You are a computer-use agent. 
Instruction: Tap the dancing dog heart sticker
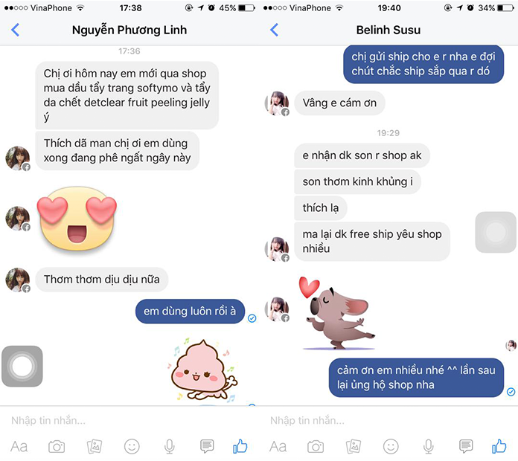[336, 313]
